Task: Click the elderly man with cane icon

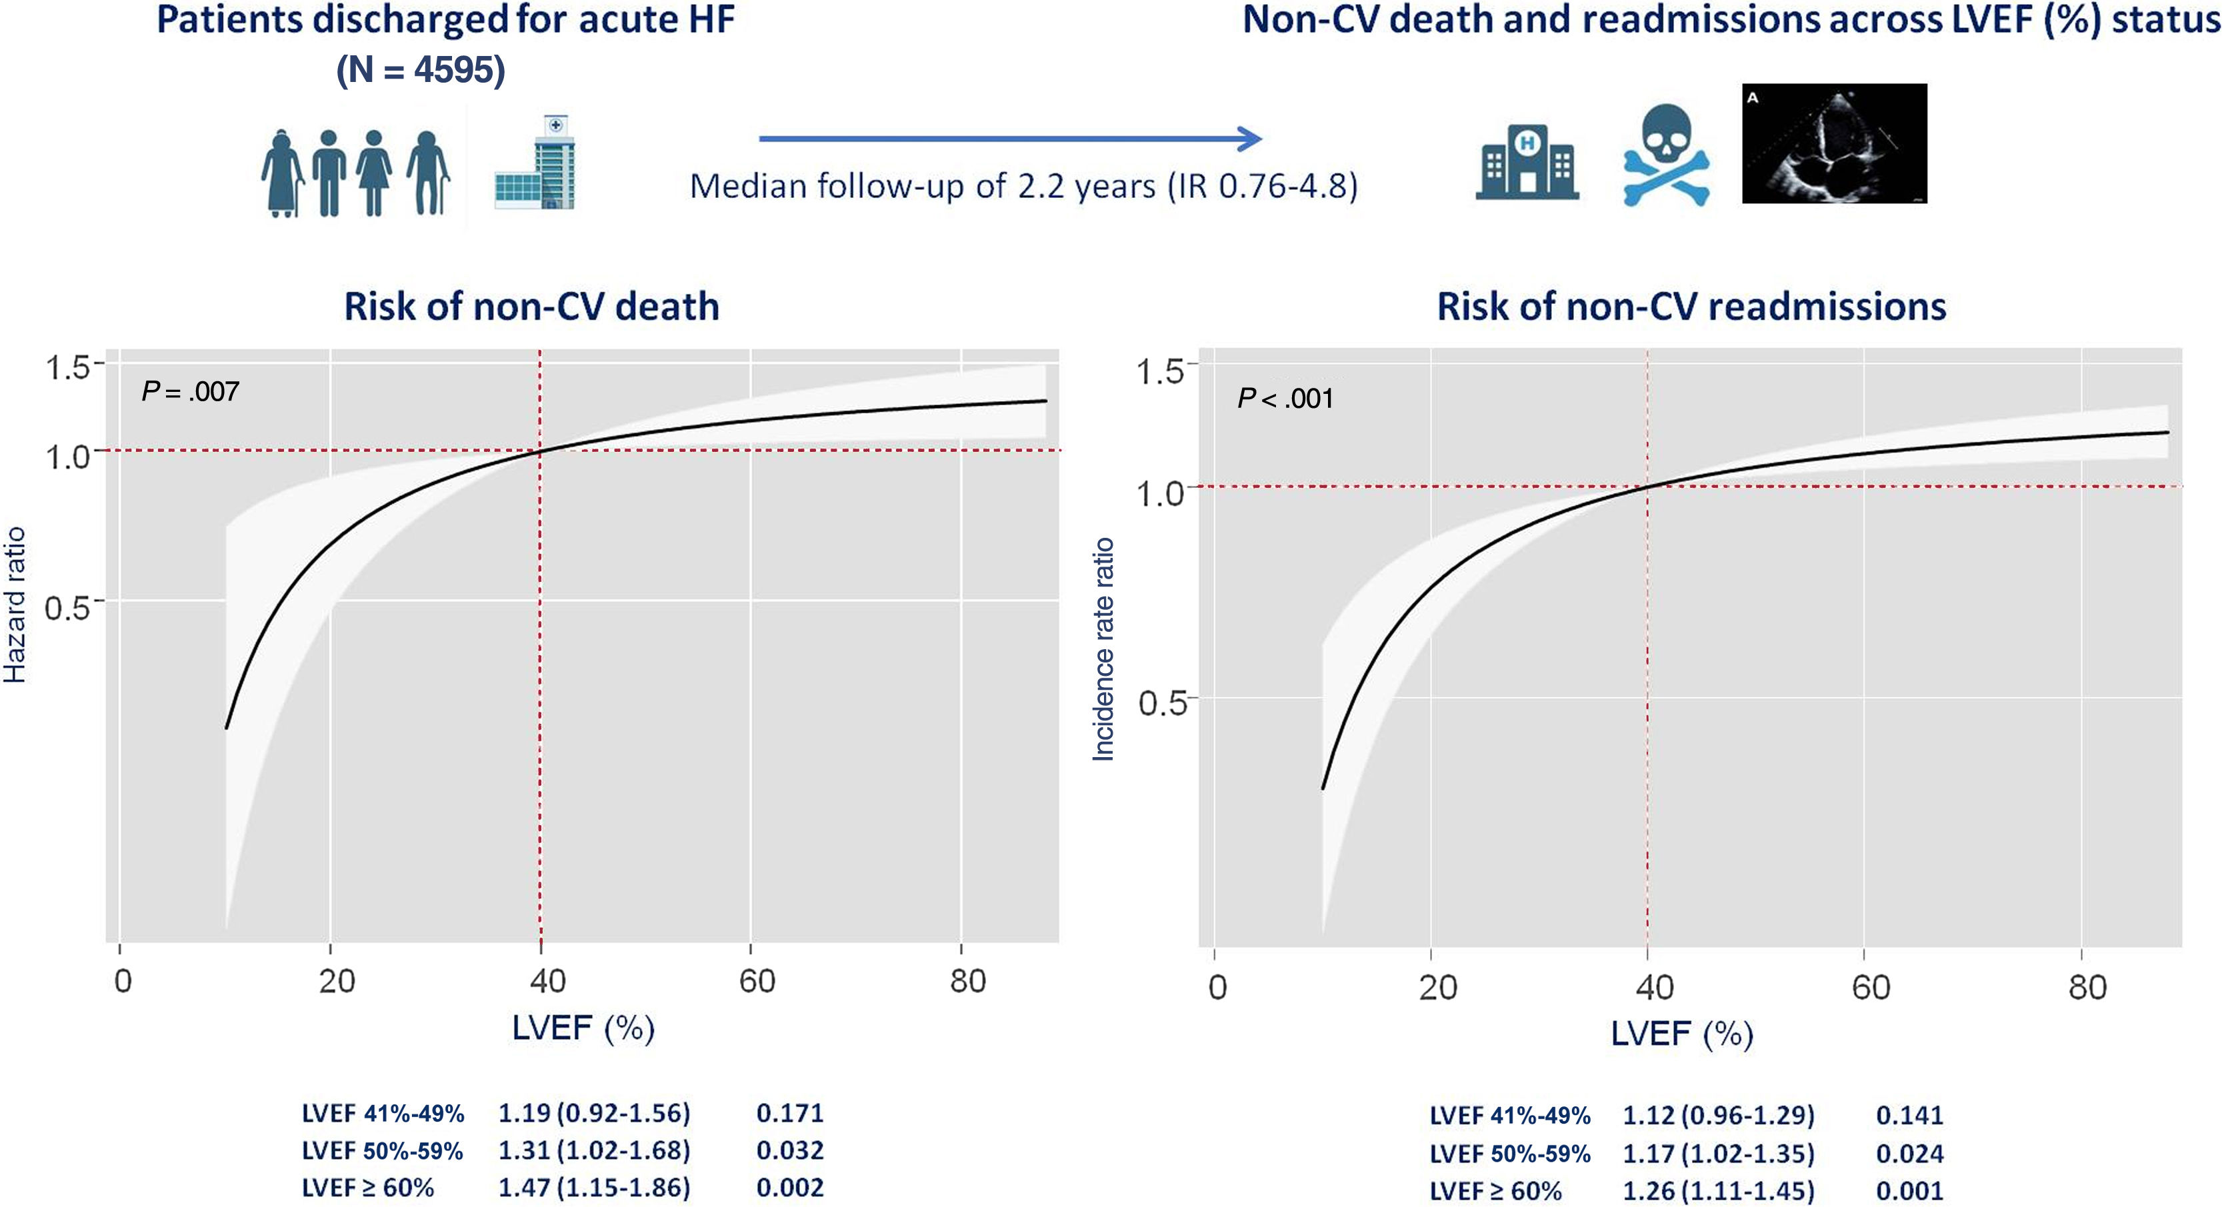Action: [429, 173]
